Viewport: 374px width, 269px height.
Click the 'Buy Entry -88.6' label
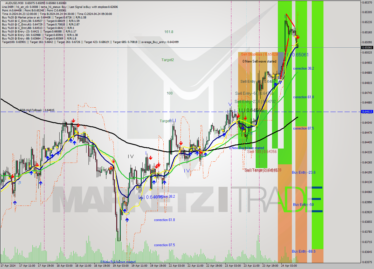[304, 251]
